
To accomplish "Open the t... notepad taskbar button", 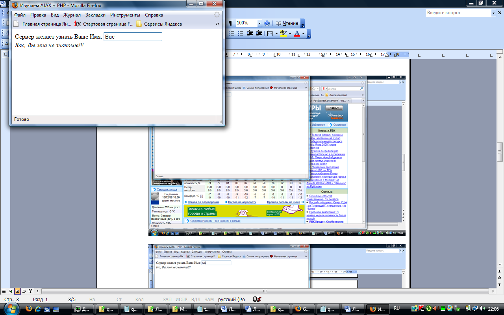I will 205,309.
